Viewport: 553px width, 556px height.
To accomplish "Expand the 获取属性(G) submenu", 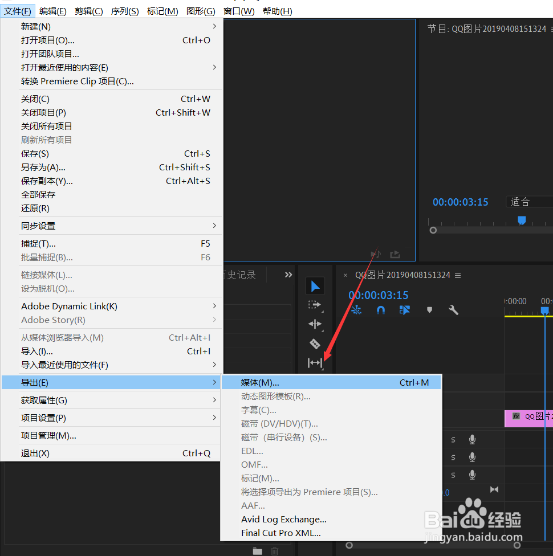I will click(112, 400).
